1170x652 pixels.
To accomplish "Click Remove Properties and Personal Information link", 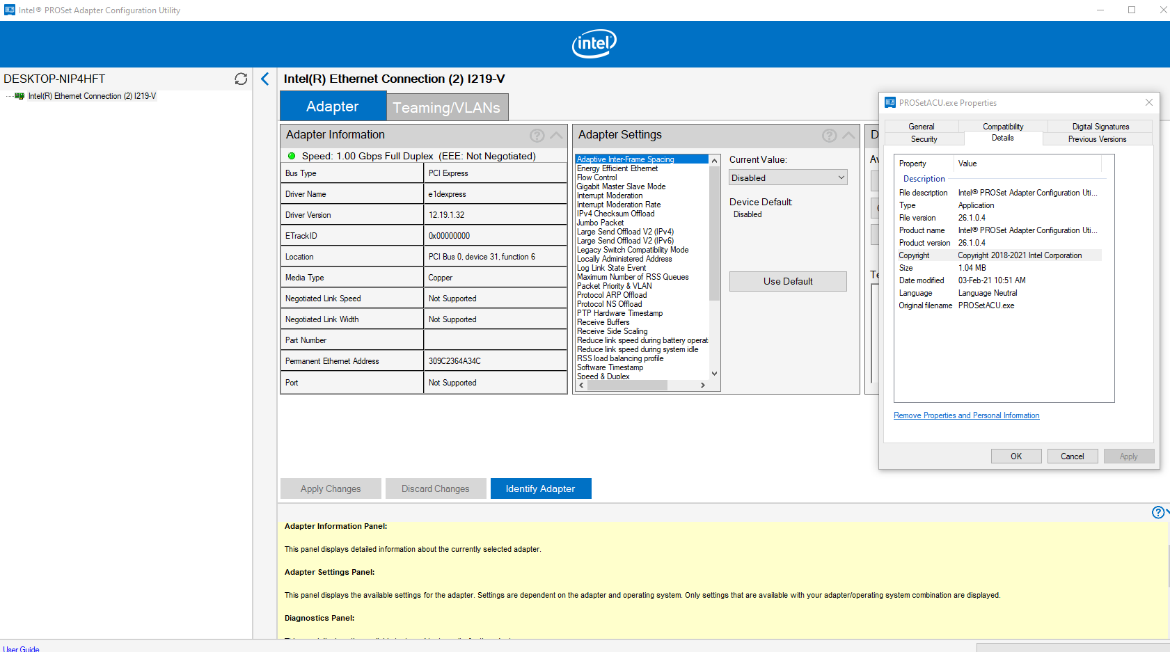I will coord(966,415).
